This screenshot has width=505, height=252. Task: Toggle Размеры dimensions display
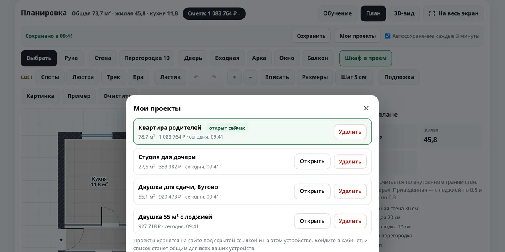(x=315, y=77)
